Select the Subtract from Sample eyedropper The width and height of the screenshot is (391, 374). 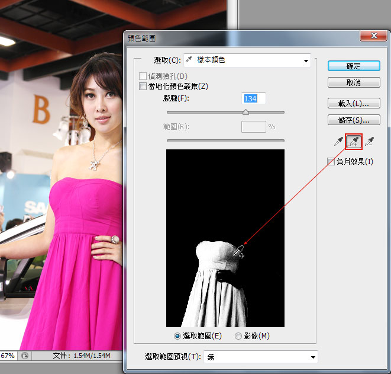[370, 142]
